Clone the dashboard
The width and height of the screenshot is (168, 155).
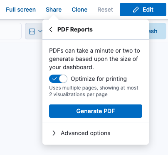[x=79, y=10]
